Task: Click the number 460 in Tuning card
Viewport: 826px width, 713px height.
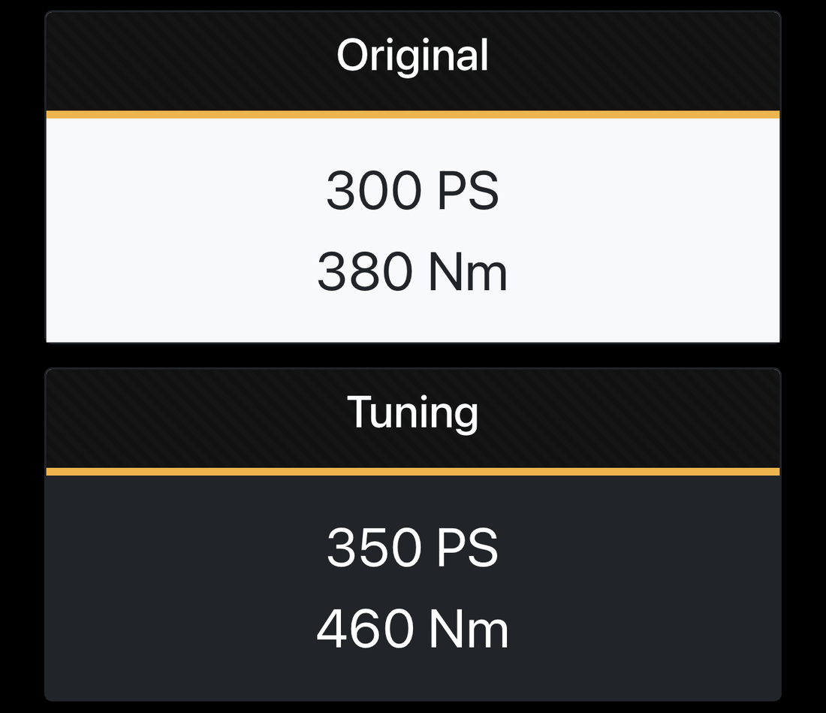Action: coord(364,629)
